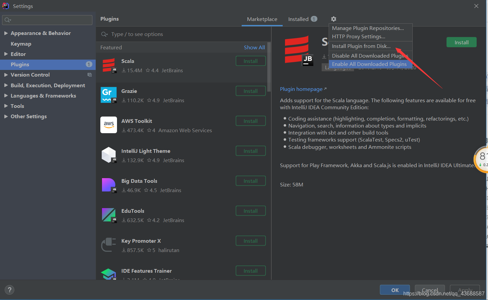
Task: Focus the settings search field
Action: click(47, 20)
